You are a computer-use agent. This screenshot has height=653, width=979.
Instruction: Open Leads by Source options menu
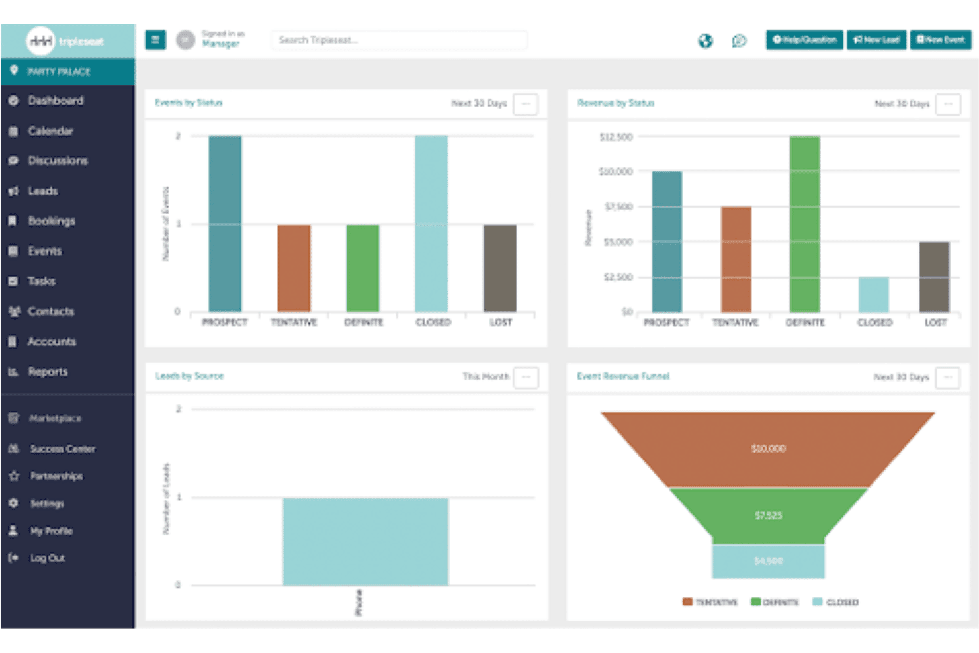[526, 377]
